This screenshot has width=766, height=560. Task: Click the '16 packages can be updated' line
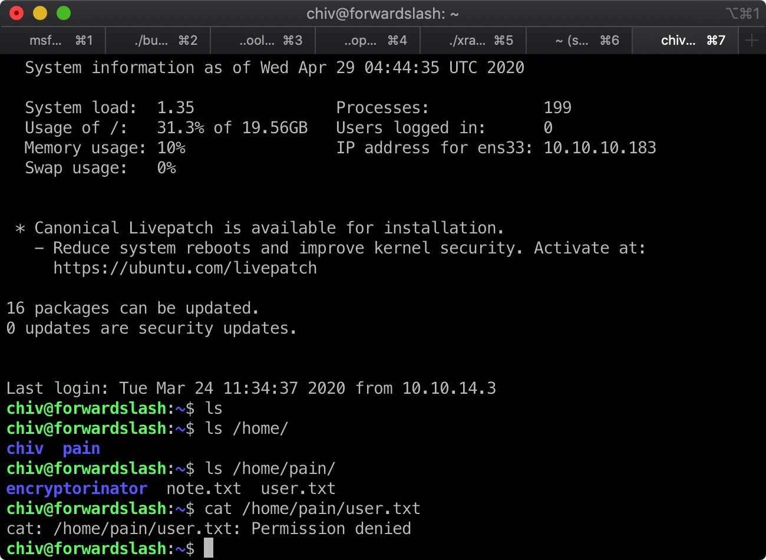[x=133, y=308]
